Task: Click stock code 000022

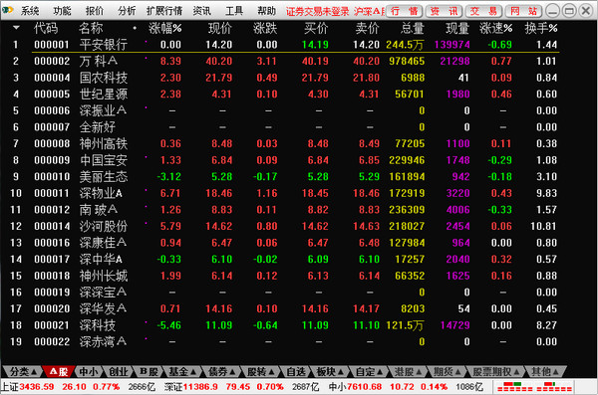Action: (x=52, y=341)
